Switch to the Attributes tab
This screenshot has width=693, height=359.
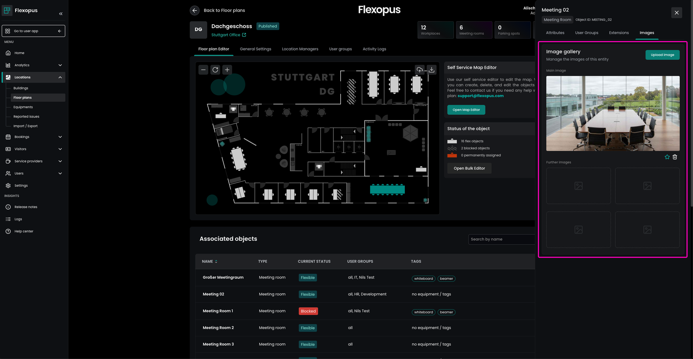coord(555,33)
